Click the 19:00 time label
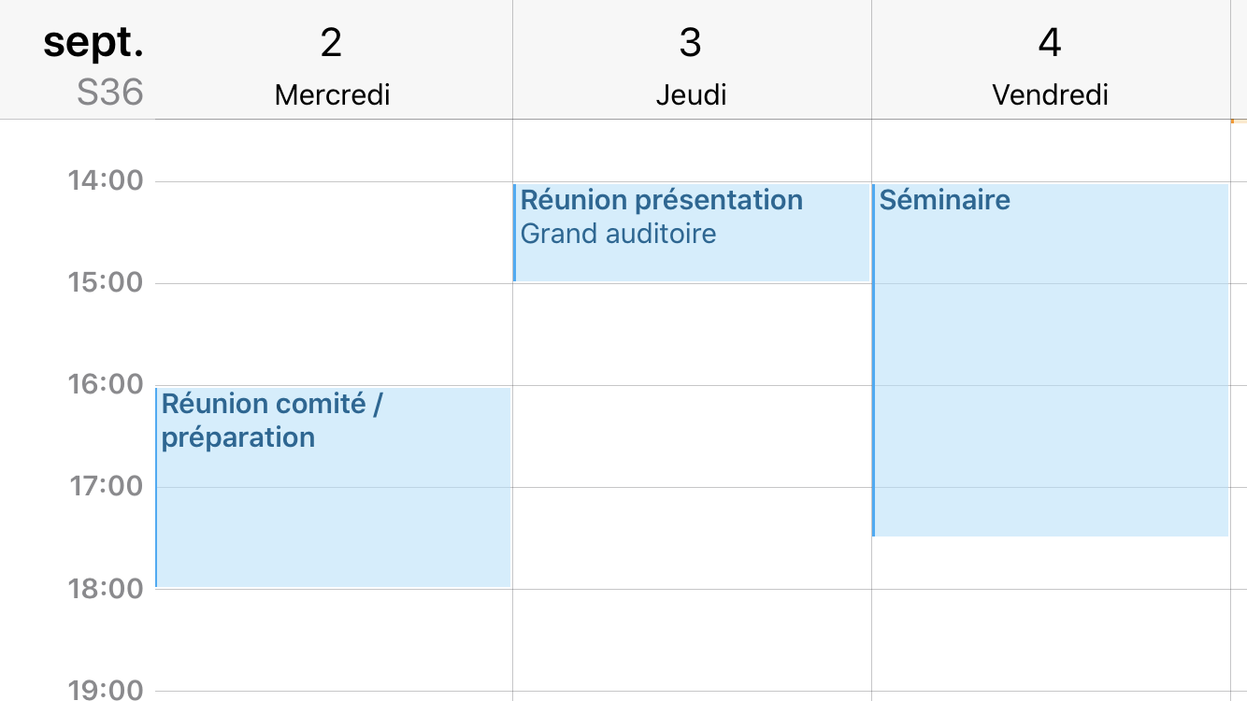 pyautogui.click(x=106, y=690)
